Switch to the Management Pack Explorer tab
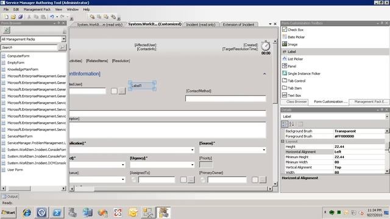 tap(370, 102)
